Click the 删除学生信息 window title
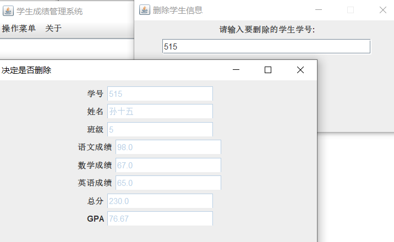This screenshot has height=242, width=394. pos(177,10)
